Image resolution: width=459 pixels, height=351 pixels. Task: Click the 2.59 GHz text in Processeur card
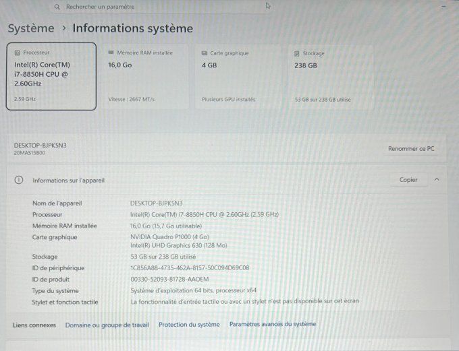[x=25, y=99]
